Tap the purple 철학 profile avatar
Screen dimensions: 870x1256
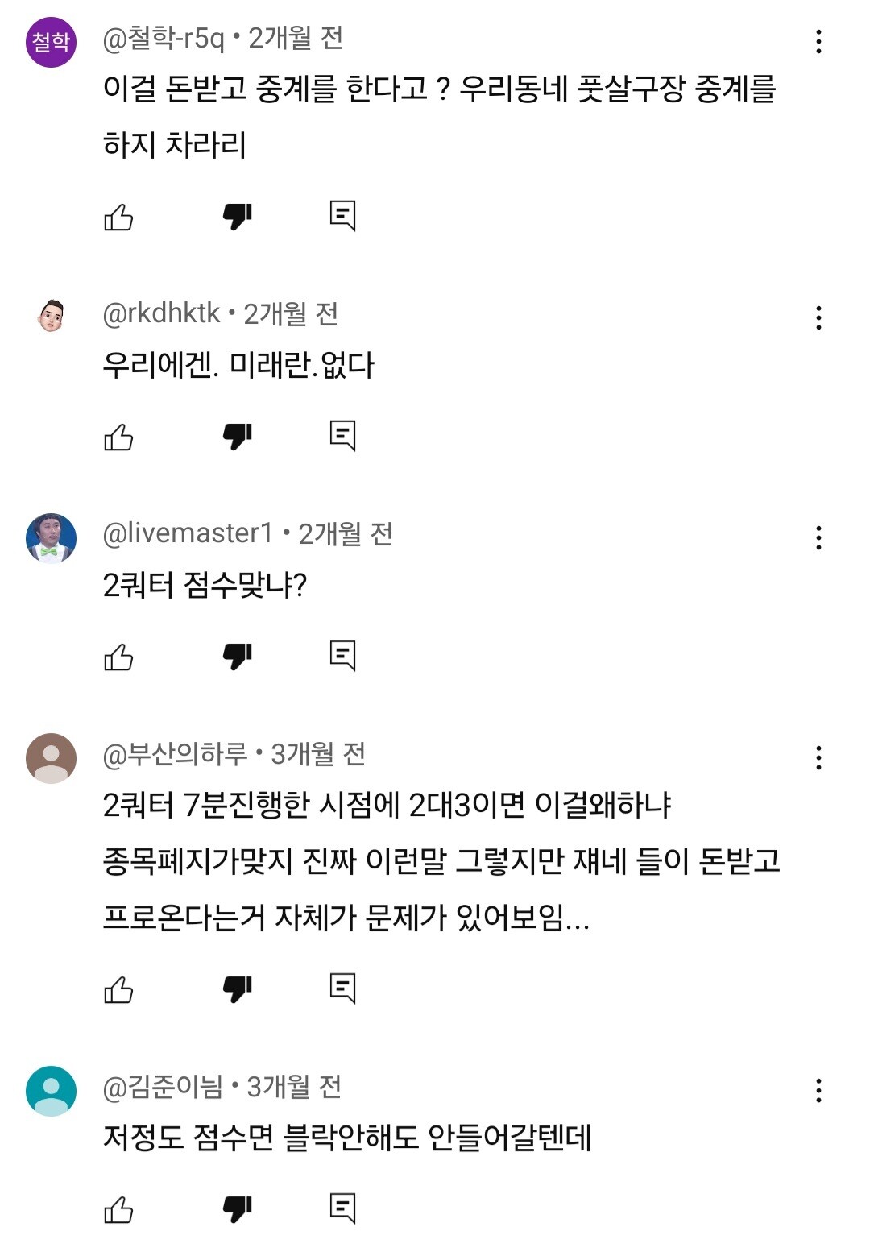click(x=51, y=42)
